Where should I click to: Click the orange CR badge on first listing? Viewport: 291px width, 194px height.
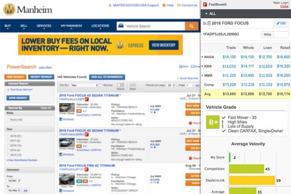pyautogui.click(x=79, y=111)
